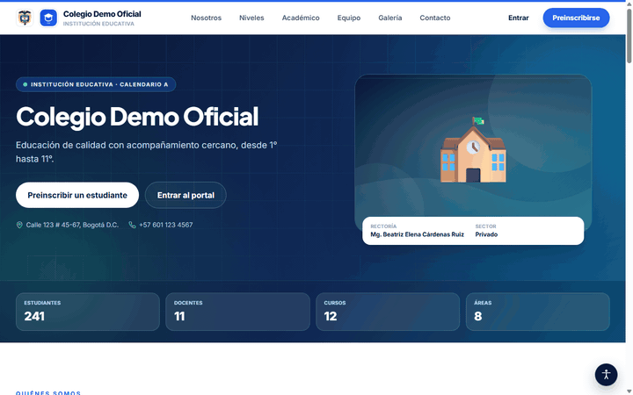
Task: Click the school building illustration
Action: coord(473,150)
